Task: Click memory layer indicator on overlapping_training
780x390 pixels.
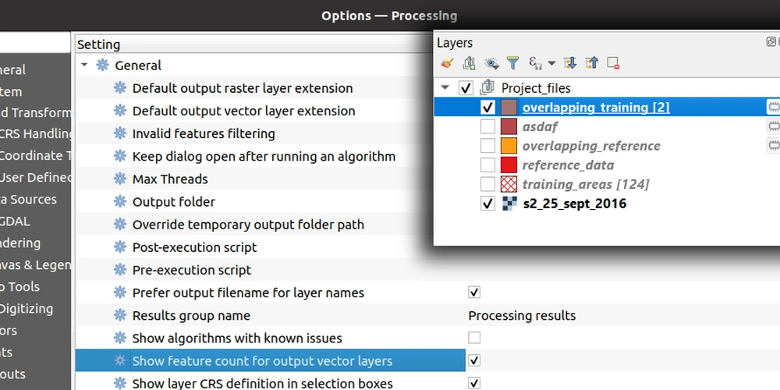Action: point(773,108)
